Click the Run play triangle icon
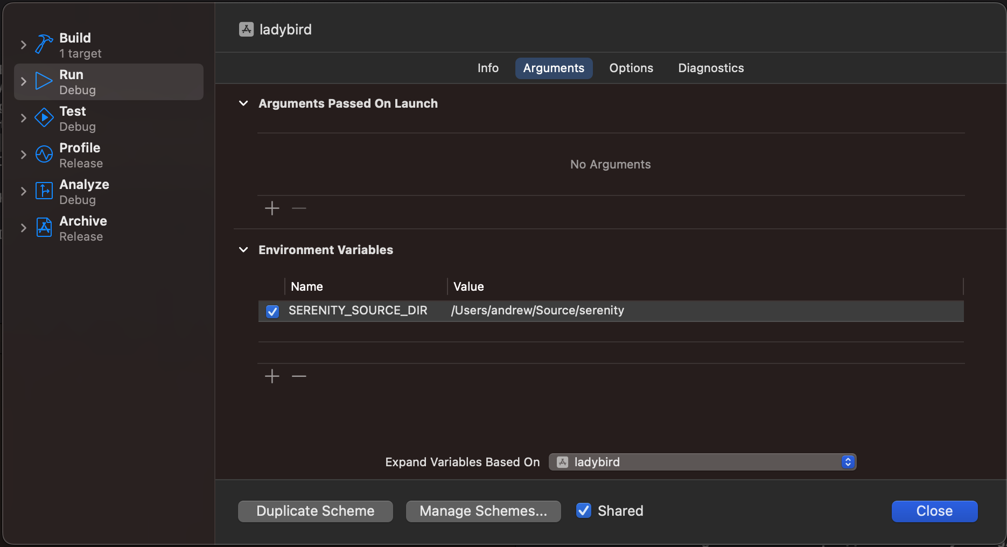1007x547 pixels. click(x=44, y=81)
